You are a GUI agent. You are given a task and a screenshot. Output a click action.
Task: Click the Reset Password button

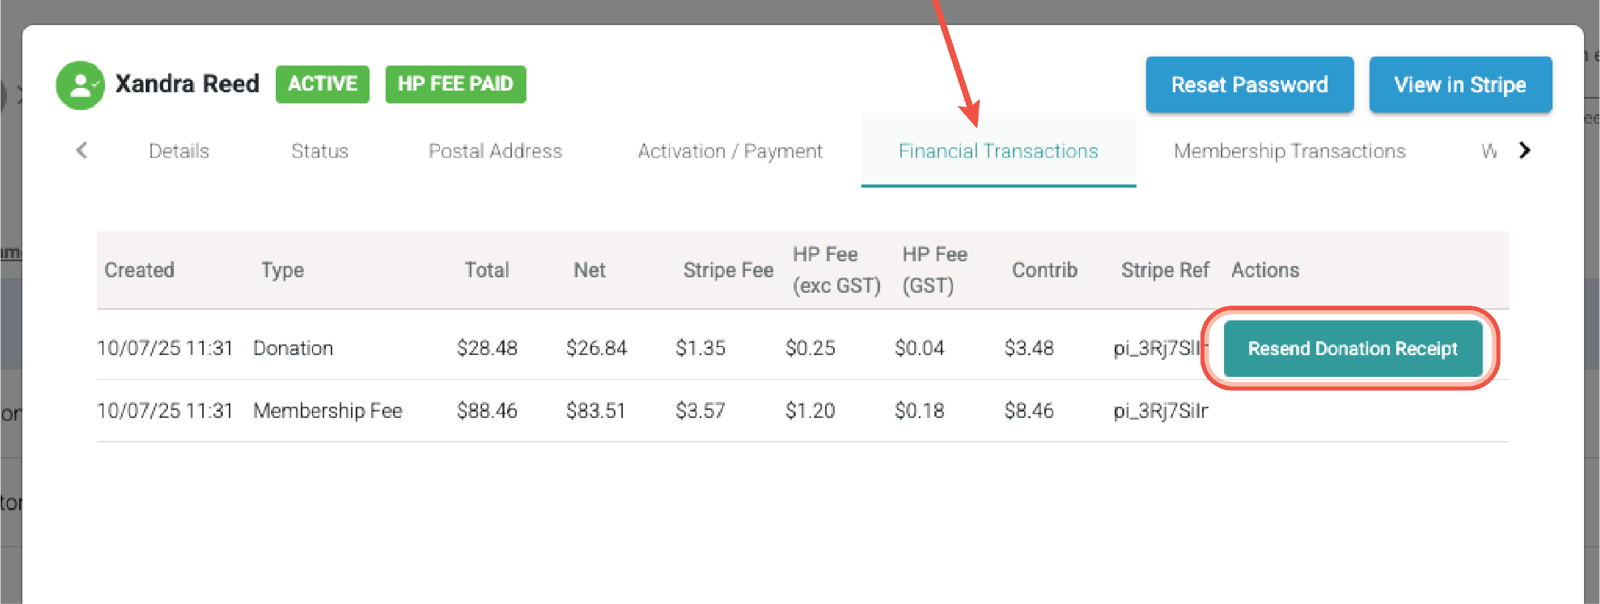point(1249,84)
